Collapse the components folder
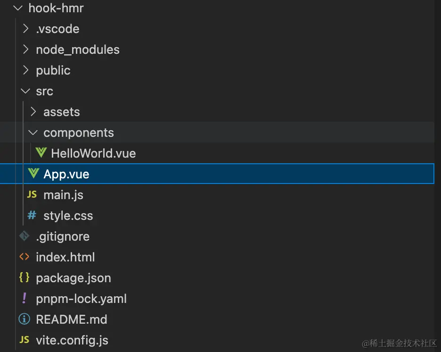The width and height of the screenshot is (441, 352). click(x=33, y=132)
